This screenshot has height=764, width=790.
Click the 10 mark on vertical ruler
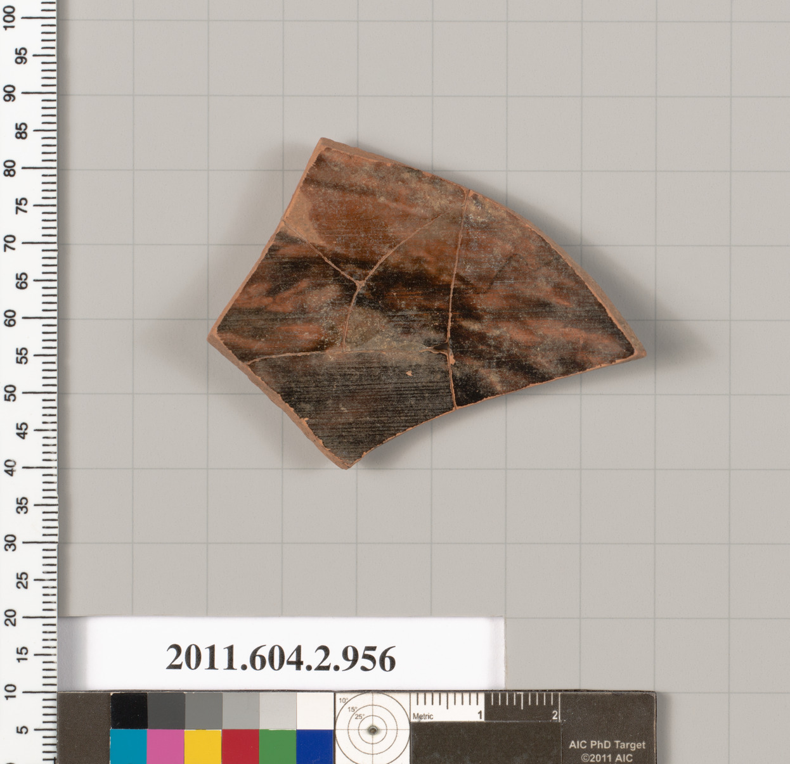point(10,692)
